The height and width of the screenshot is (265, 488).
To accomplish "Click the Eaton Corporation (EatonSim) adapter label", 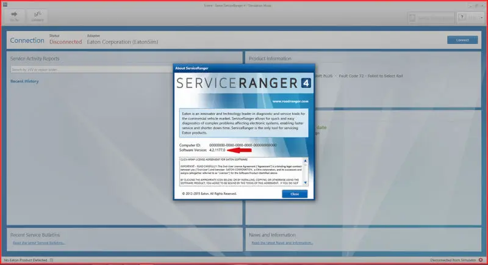I will 123,42.
